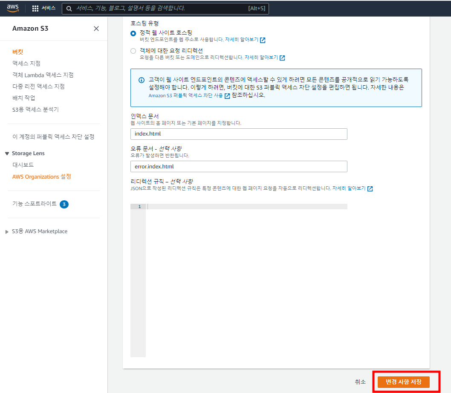This screenshot has height=393, width=451.
Task: Click the feature spotlight badge 3
Action: pos(64,204)
